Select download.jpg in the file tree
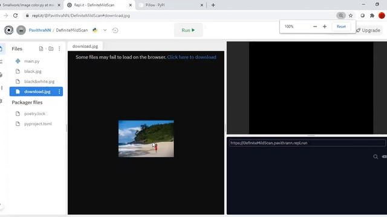 (36, 92)
